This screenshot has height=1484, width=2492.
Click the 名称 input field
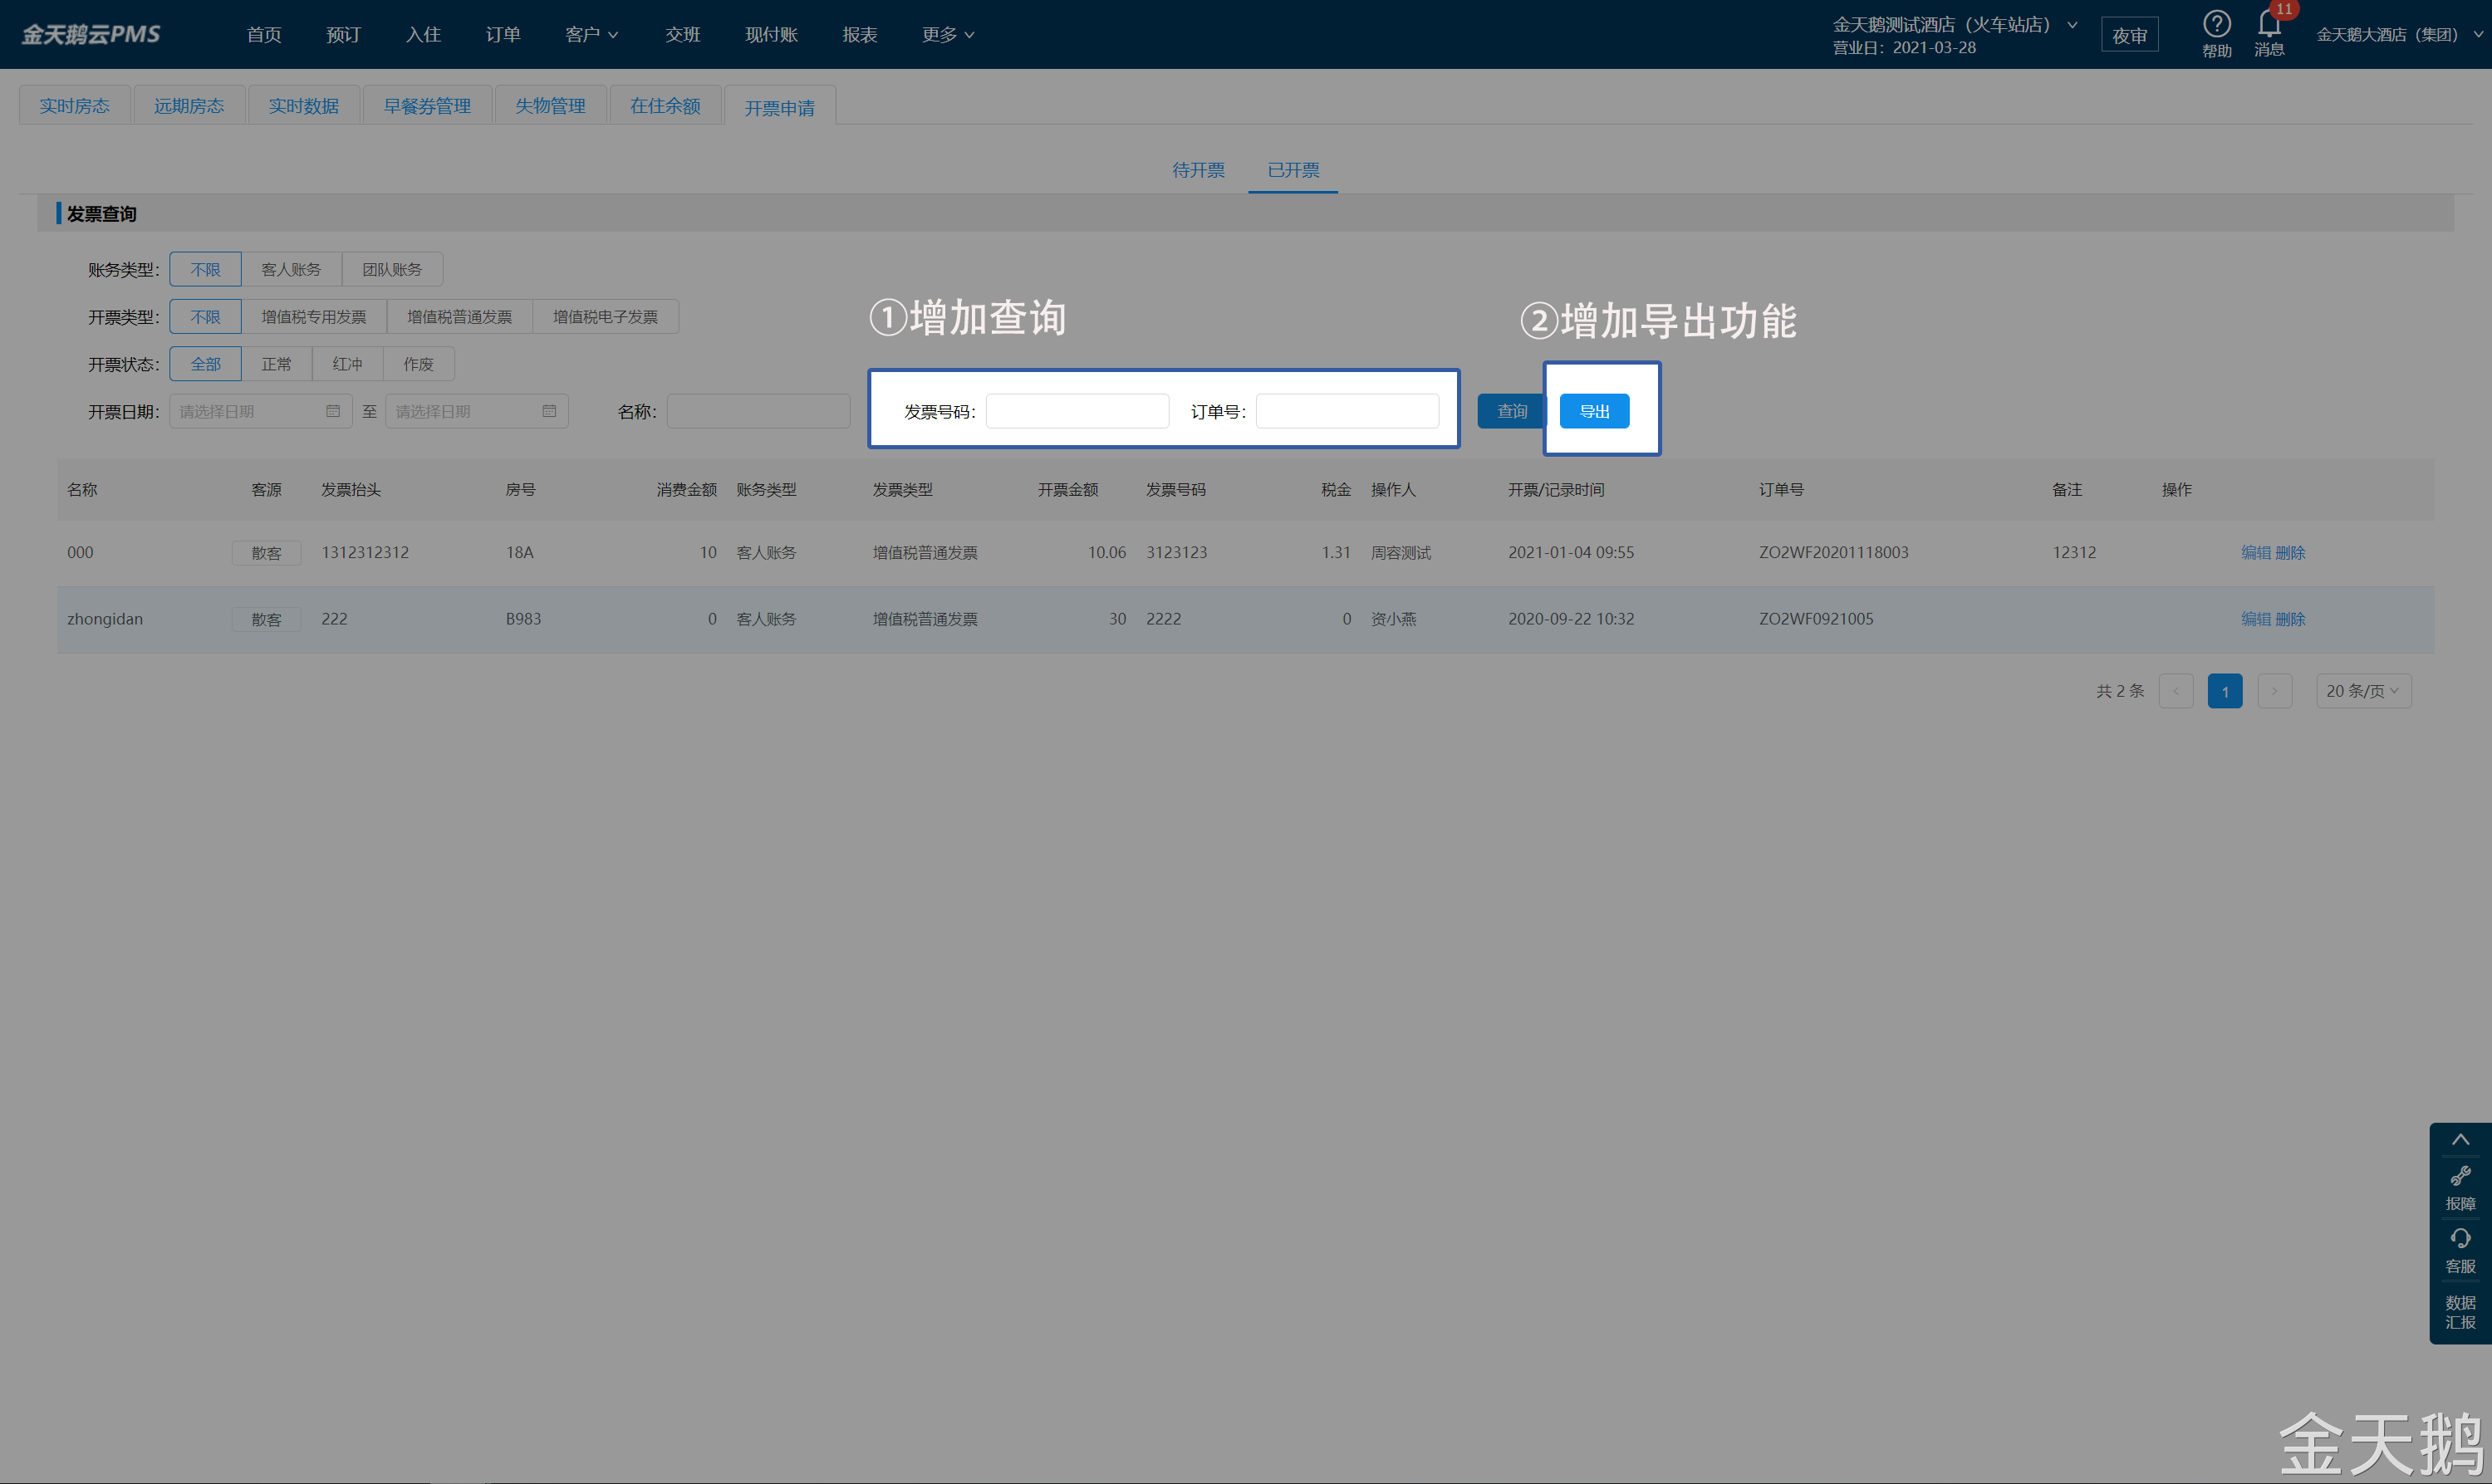click(758, 411)
